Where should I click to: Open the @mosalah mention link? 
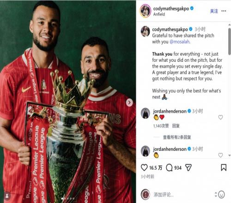pyautogui.click(x=180, y=42)
